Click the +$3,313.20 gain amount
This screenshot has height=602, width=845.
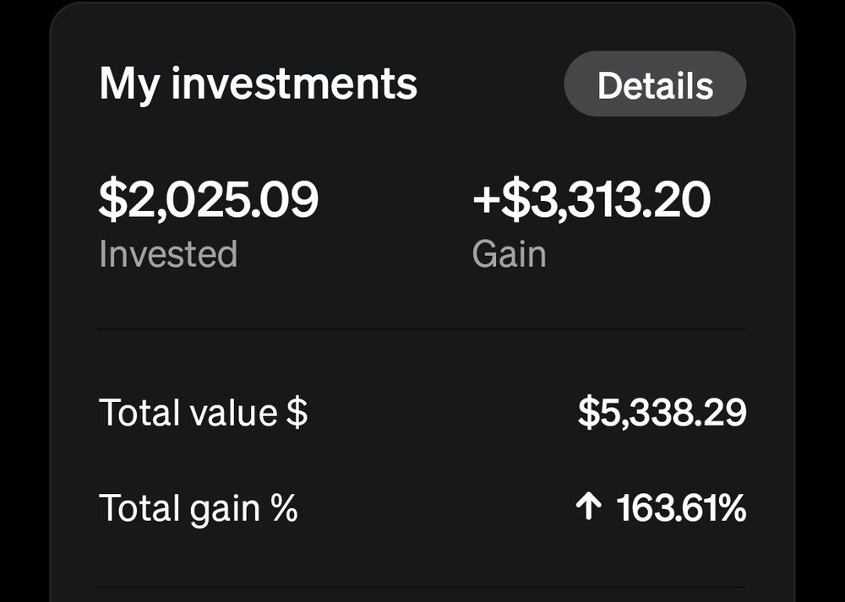click(x=591, y=201)
